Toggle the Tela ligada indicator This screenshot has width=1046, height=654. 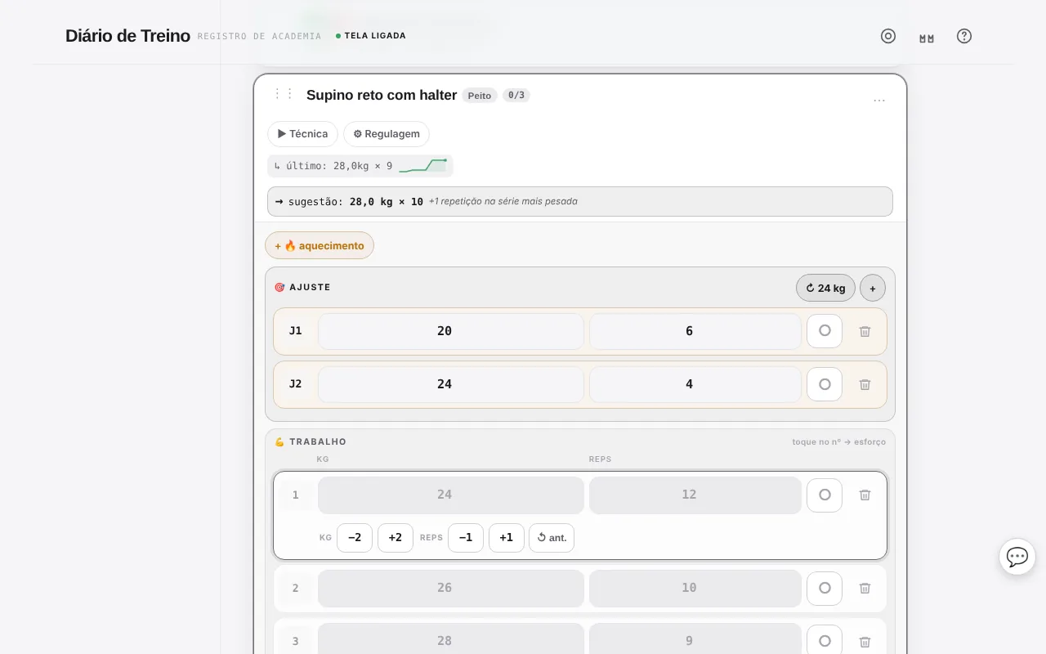(x=371, y=36)
